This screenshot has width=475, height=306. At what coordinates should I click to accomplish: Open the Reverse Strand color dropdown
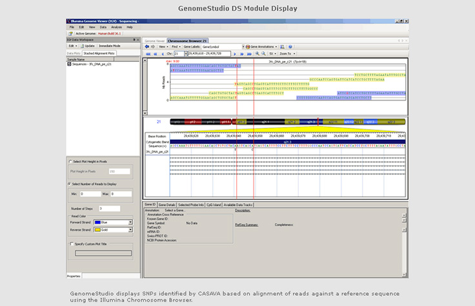point(130,229)
